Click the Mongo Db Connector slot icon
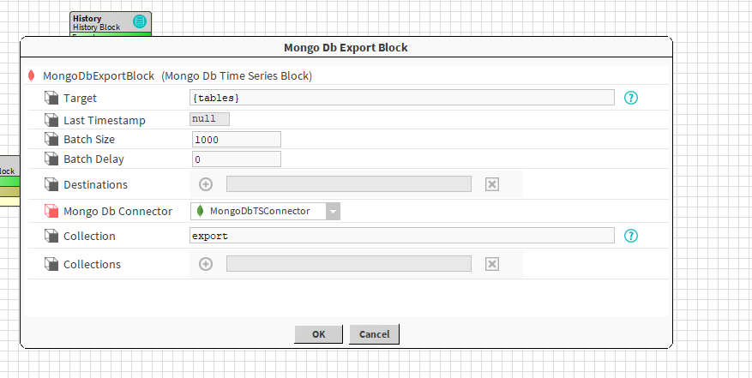Viewport: 752px width, 378px height. [51, 211]
